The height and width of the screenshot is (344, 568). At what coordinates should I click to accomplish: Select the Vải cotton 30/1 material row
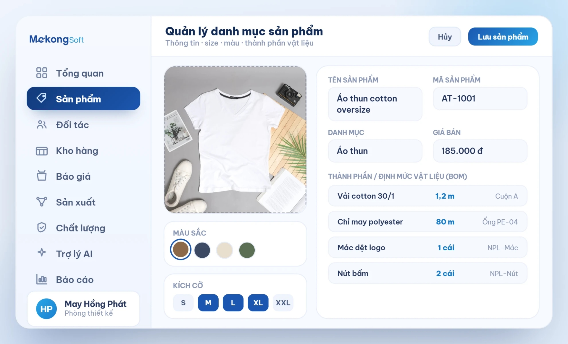[427, 196]
